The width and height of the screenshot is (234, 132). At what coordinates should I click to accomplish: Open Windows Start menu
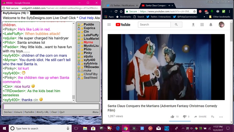(x=4, y=128)
